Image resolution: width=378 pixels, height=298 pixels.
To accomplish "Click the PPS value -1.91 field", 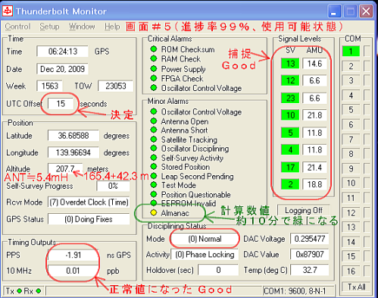I will (73, 255).
